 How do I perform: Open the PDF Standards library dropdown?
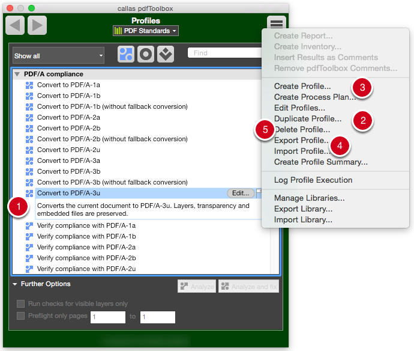(x=146, y=31)
